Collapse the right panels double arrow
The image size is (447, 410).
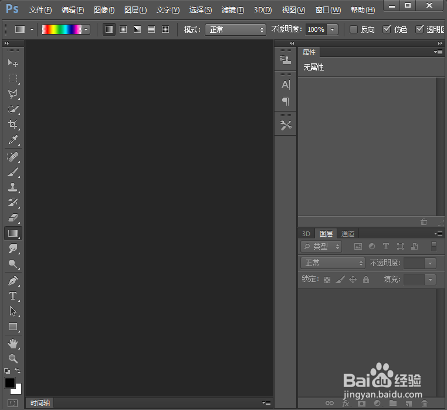point(440,43)
